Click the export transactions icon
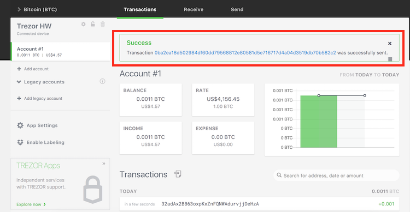 click(178, 174)
